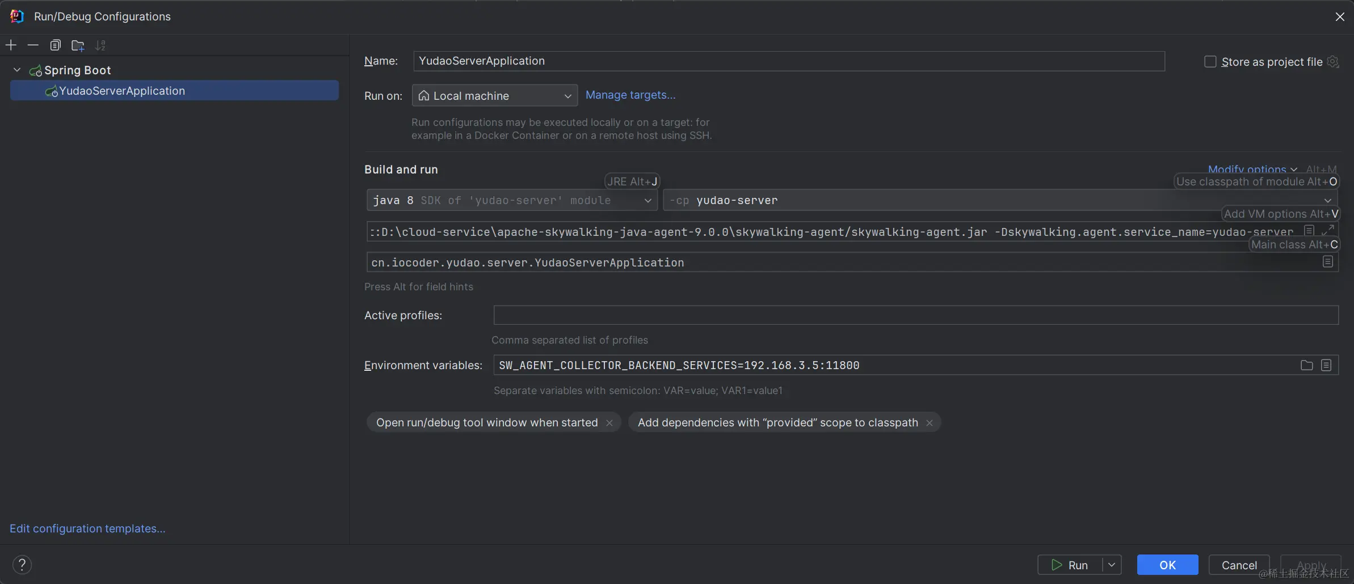
Task: Open the Run on Local machine dropdown
Action: (x=494, y=96)
